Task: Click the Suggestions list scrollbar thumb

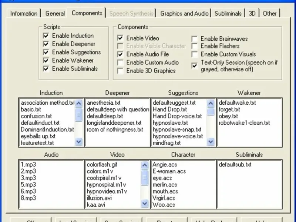Action: [211, 111]
